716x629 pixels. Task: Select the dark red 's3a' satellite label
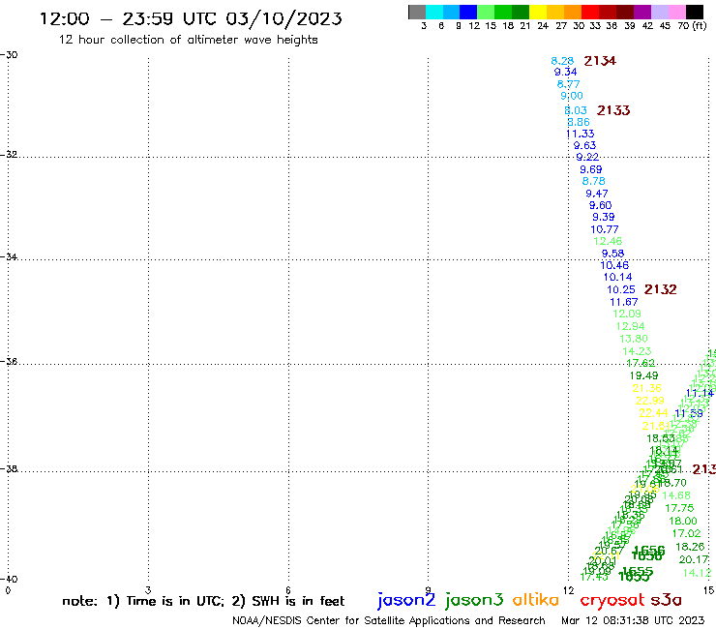click(667, 600)
